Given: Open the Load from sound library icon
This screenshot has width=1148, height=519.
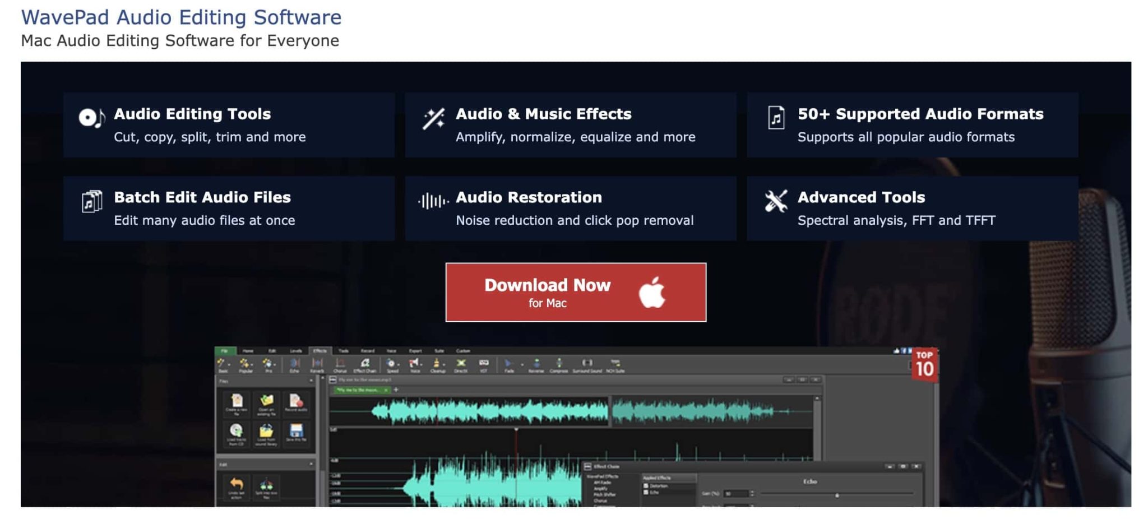Looking at the screenshot, I should [266, 433].
